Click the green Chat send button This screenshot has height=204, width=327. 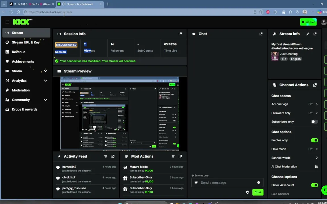coord(258,192)
